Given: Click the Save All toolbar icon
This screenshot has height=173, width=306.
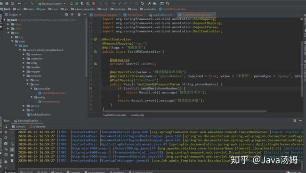Looking at the screenshot, I should pyautogui.click(x=7, y=3).
